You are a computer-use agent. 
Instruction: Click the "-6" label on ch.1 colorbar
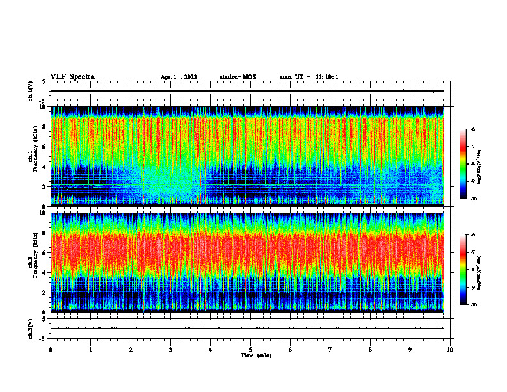tap(472, 129)
